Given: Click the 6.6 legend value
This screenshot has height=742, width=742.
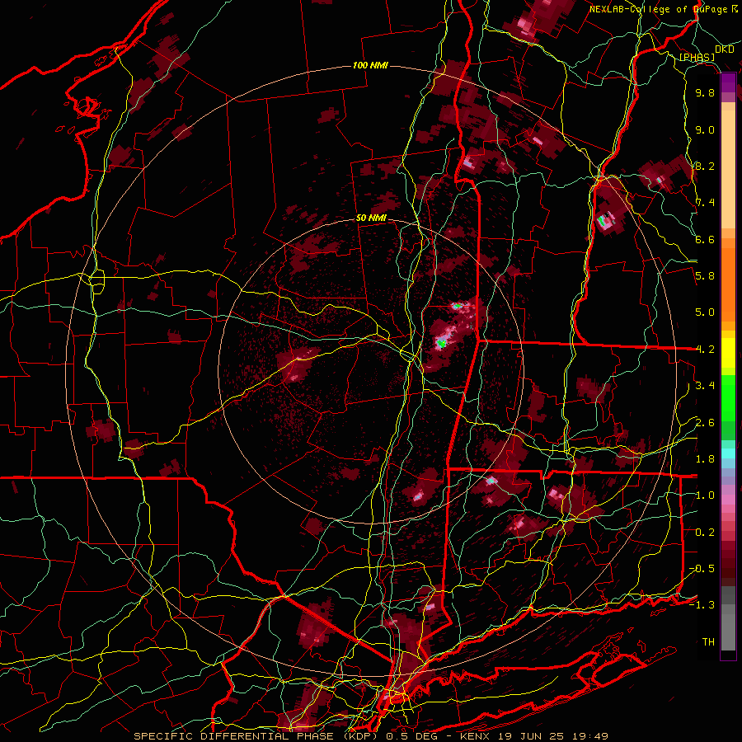Looking at the screenshot, I should [705, 239].
